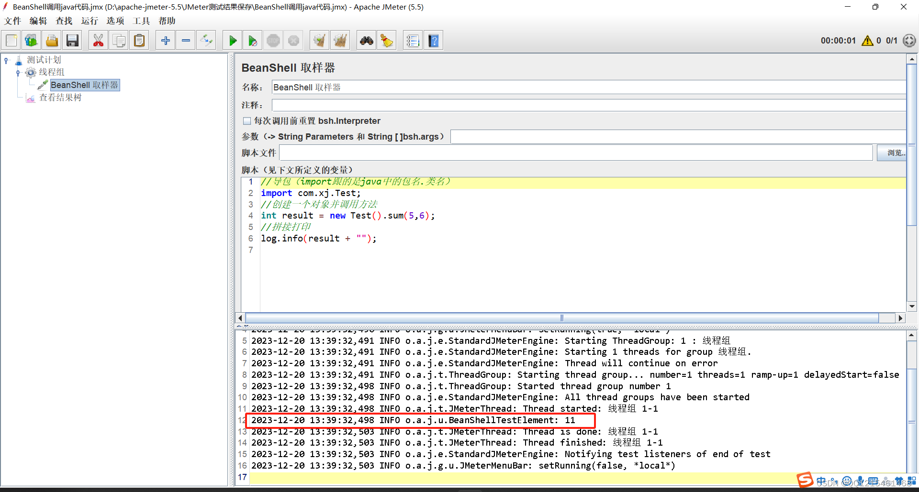Click script line 'log.info(result + "");'
This screenshot has height=492, width=919.
319,239
